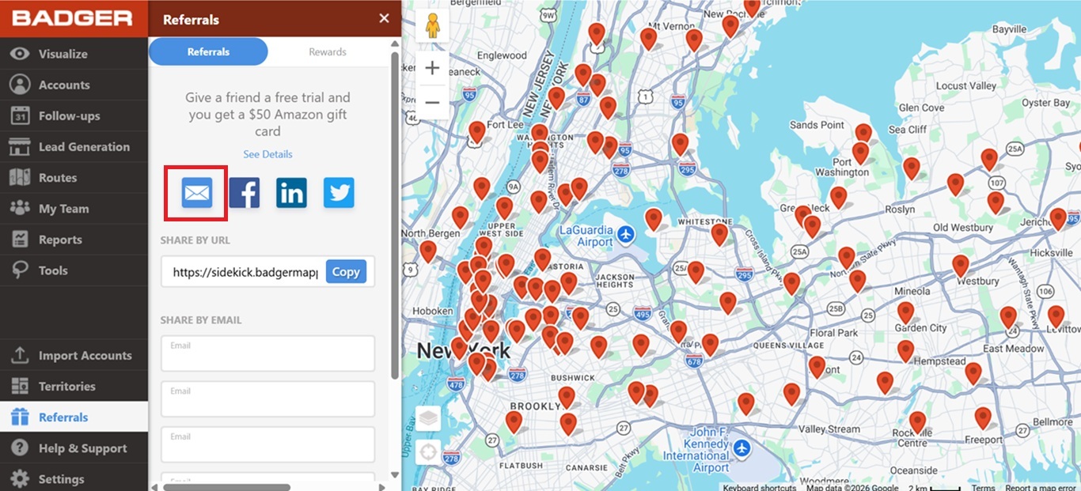This screenshot has height=491, width=1081.
Task: Open map Terms link
Action: [984, 487]
